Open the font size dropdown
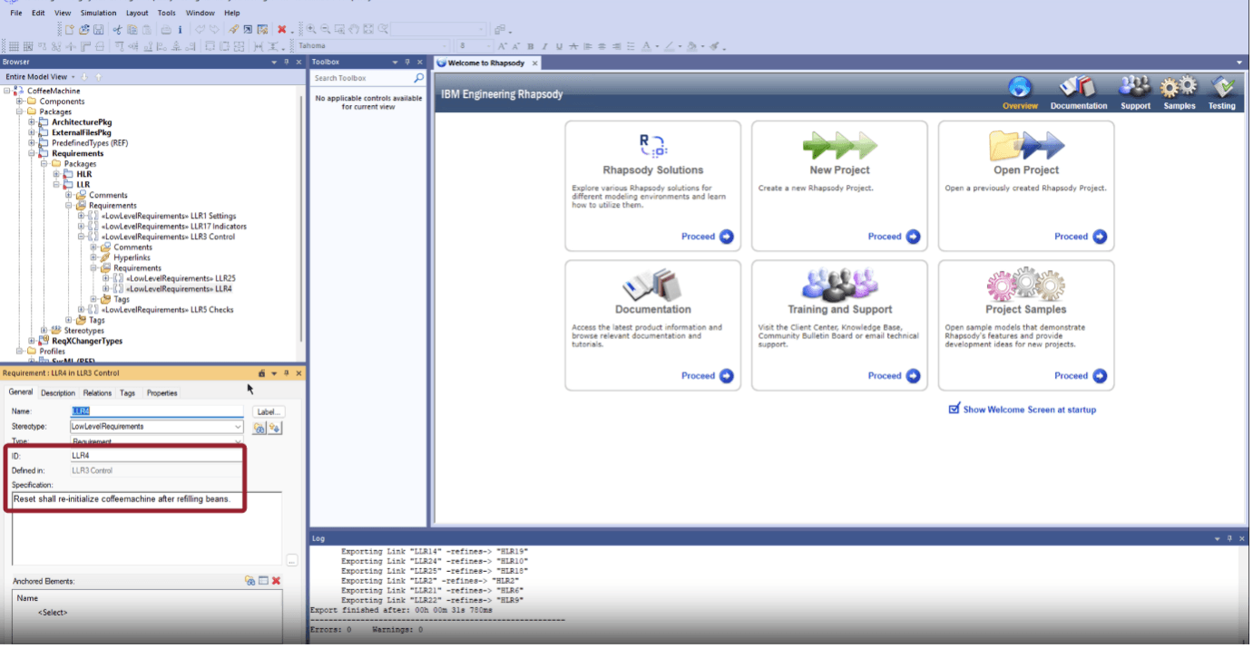 pyautogui.click(x=489, y=46)
